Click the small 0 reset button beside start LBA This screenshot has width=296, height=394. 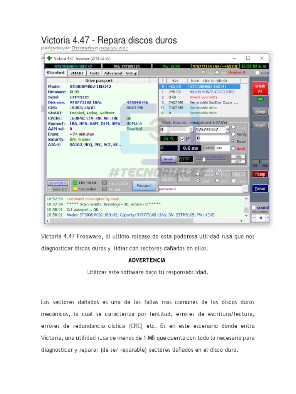[192, 129]
